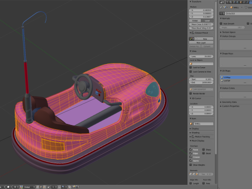Image resolution: width=252 pixels, height=189 pixels.
Task: Select the UVMap entry in UV Maps
Action: 236,77
